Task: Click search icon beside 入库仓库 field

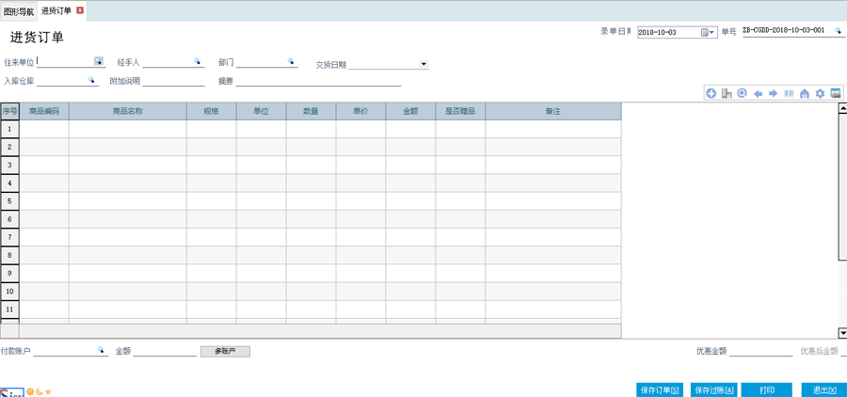Action: tap(91, 80)
